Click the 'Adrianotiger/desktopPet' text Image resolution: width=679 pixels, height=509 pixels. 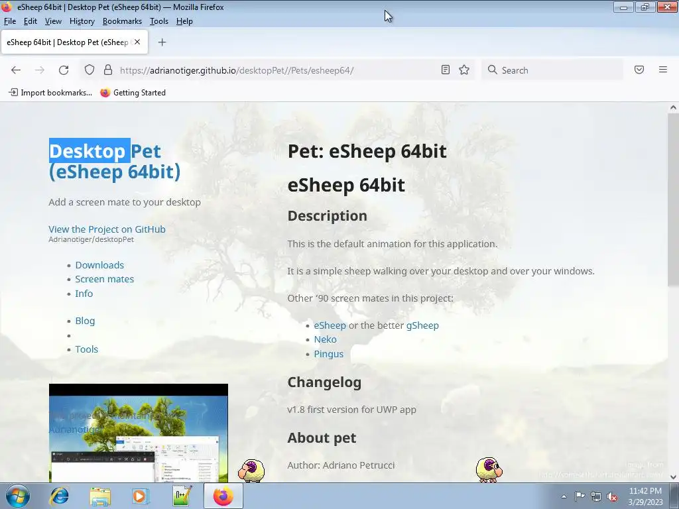click(x=91, y=239)
